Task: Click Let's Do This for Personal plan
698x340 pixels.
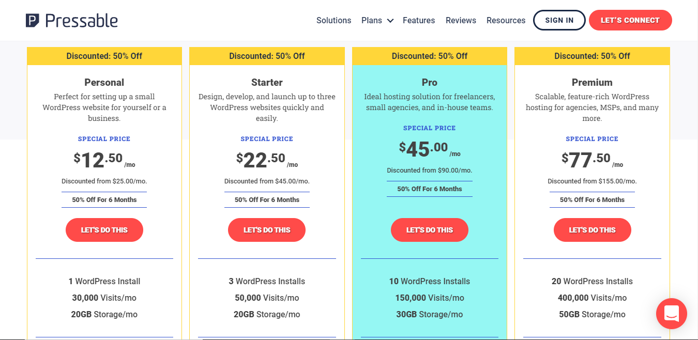Action: coord(104,230)
